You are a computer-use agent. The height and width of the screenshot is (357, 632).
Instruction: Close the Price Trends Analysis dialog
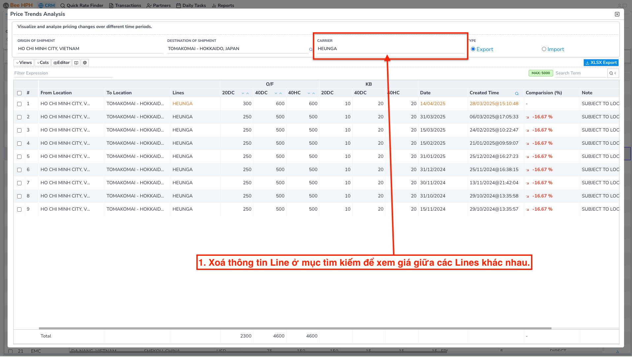(617, 14)
